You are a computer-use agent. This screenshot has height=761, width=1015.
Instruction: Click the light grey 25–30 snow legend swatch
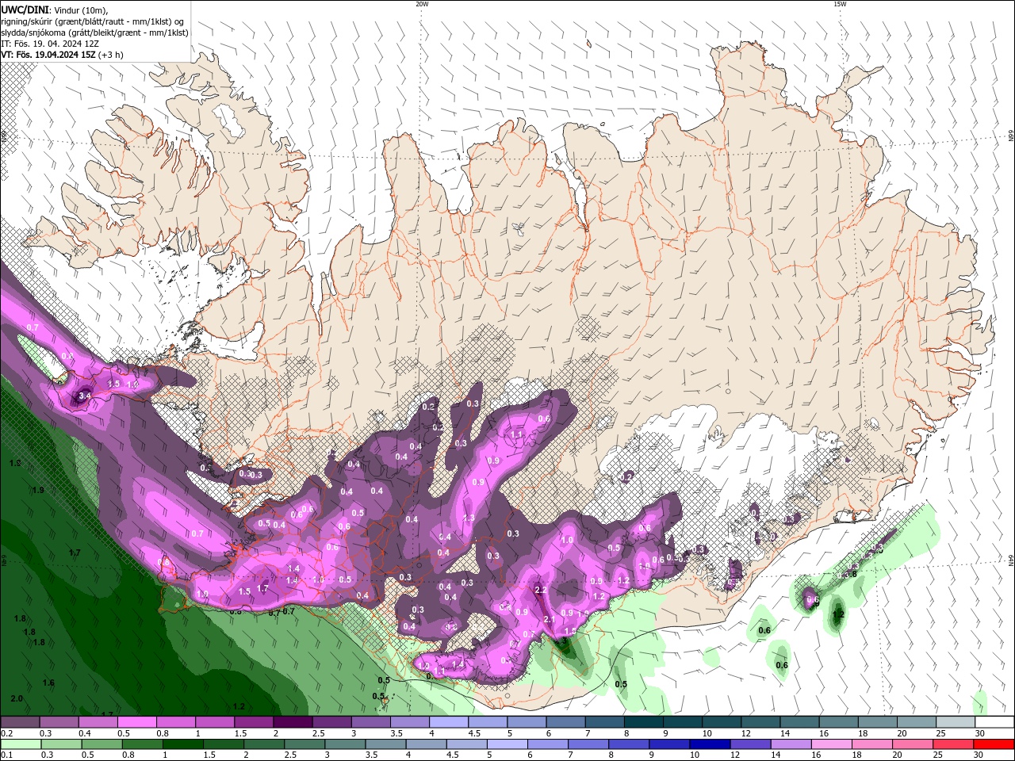pos(956,722)
